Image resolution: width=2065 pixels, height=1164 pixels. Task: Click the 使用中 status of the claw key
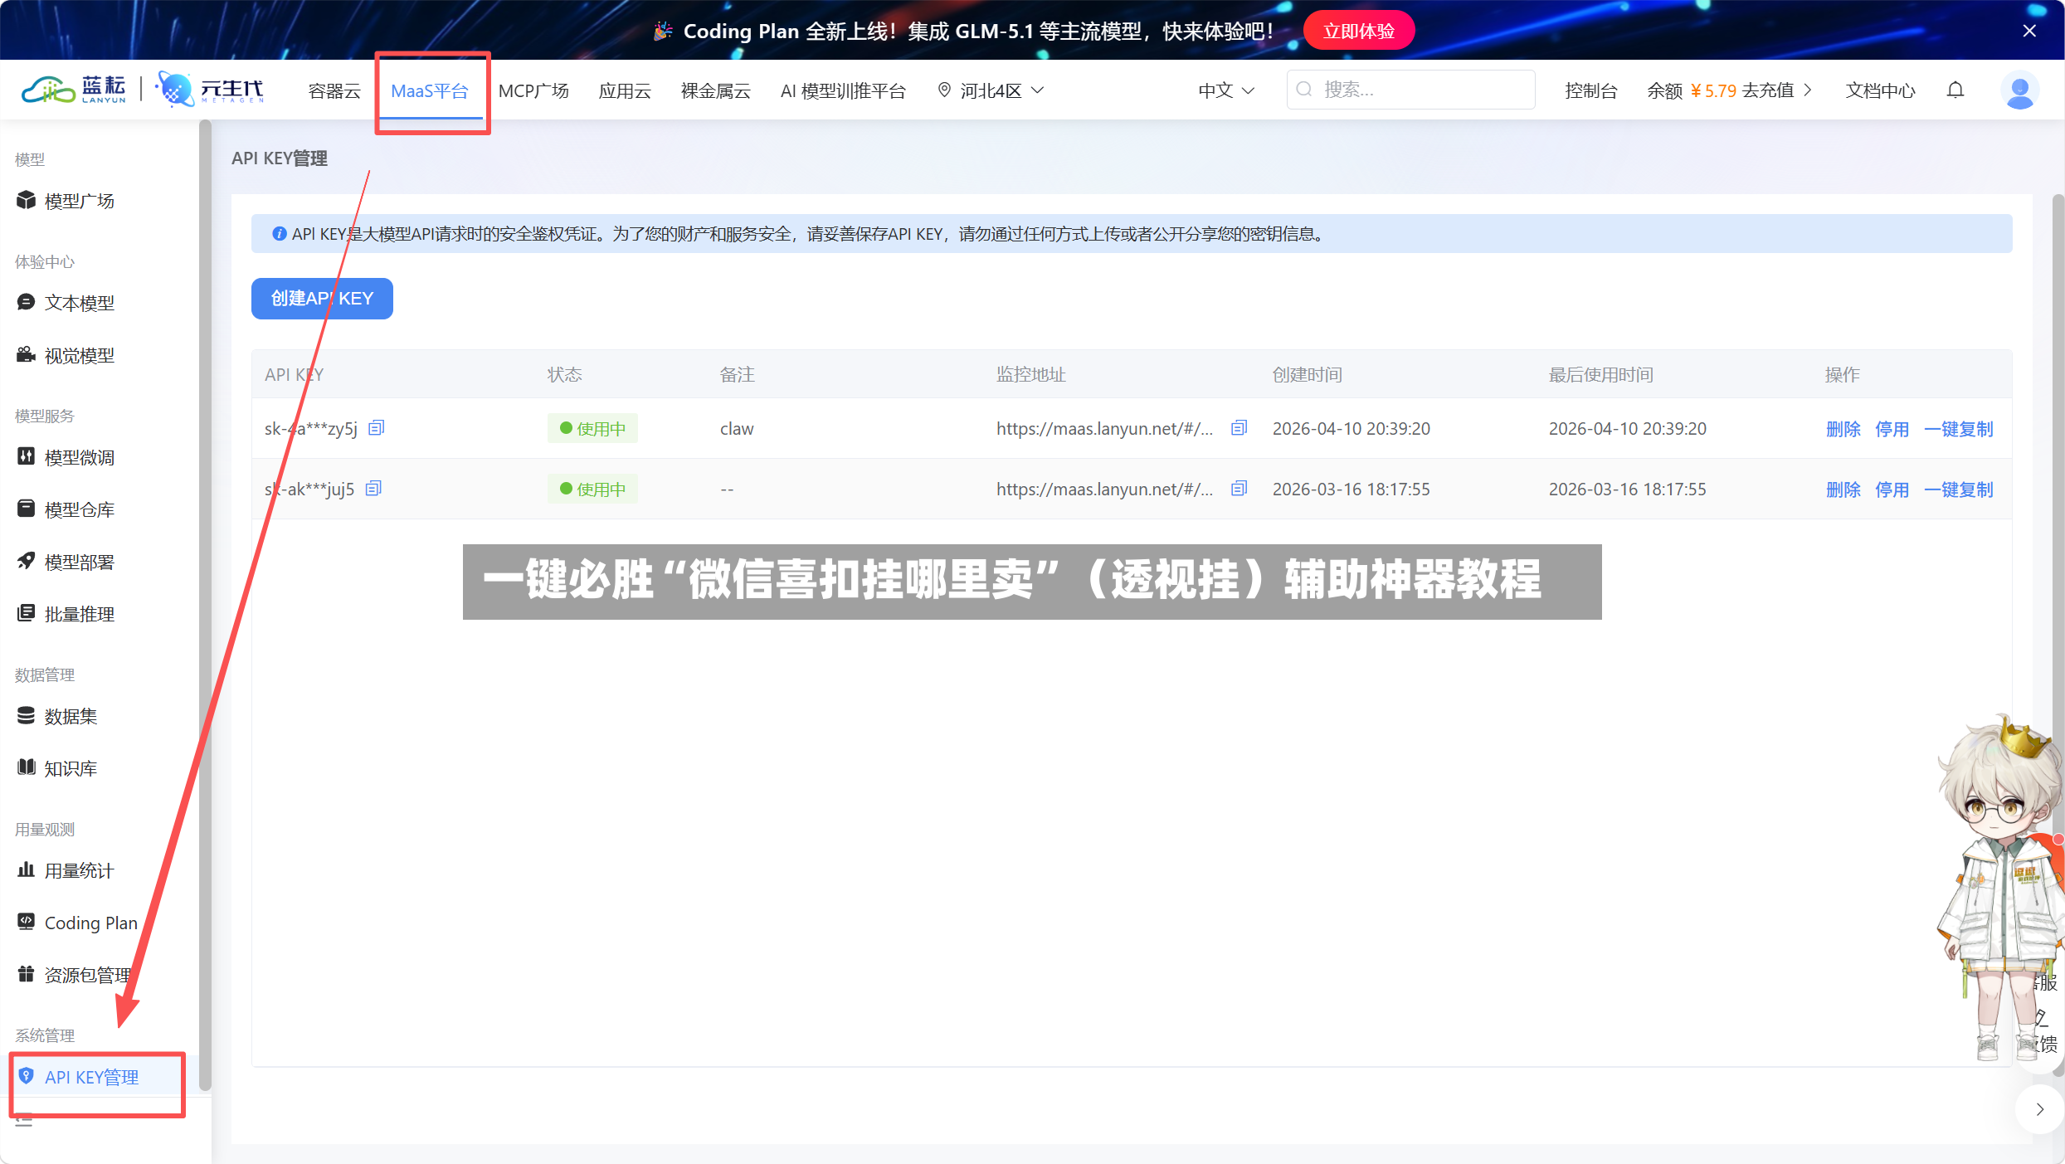click(592, 428)
